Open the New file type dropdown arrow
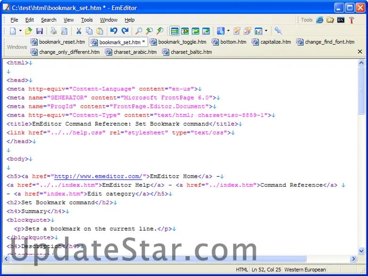368x276 pixels. [x=20, y=31]
